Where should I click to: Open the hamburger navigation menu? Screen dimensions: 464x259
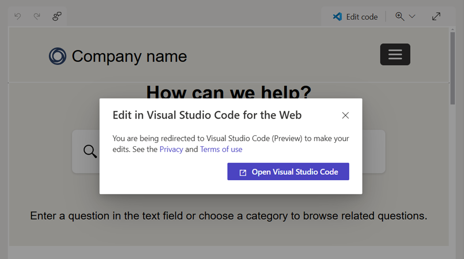[x=395, y=55]
